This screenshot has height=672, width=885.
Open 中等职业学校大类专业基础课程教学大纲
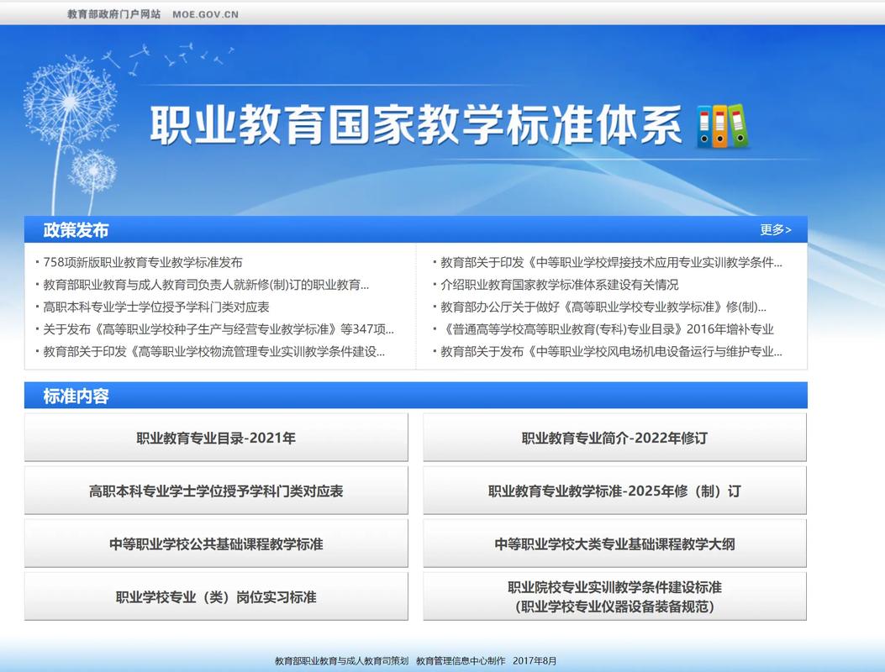click(x=614, y=543)
